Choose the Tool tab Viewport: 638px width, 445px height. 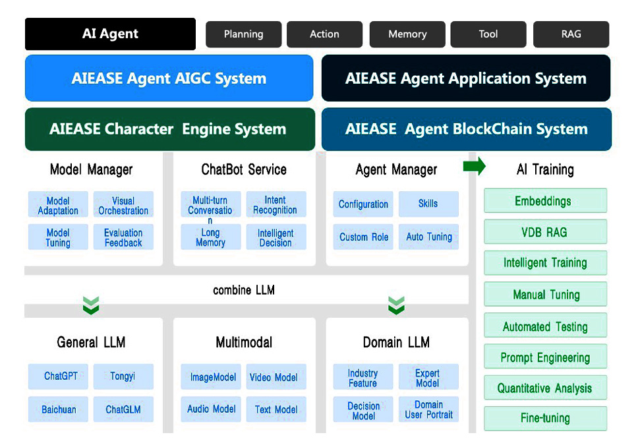(x=488, y=34)
